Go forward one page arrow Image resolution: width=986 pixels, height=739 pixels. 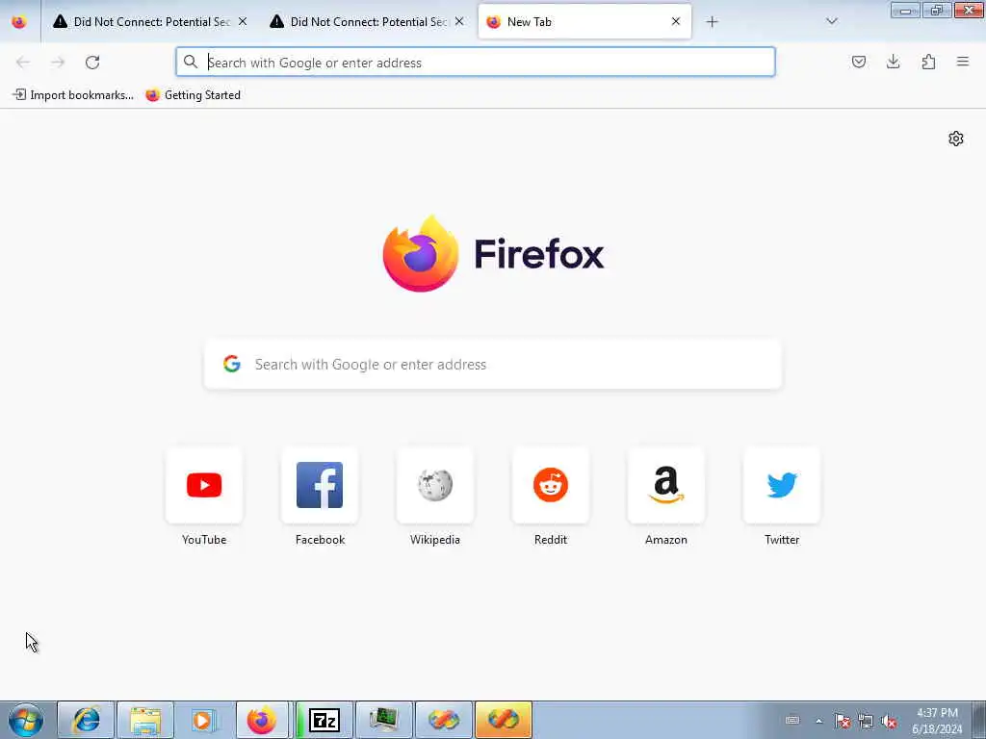58,63
